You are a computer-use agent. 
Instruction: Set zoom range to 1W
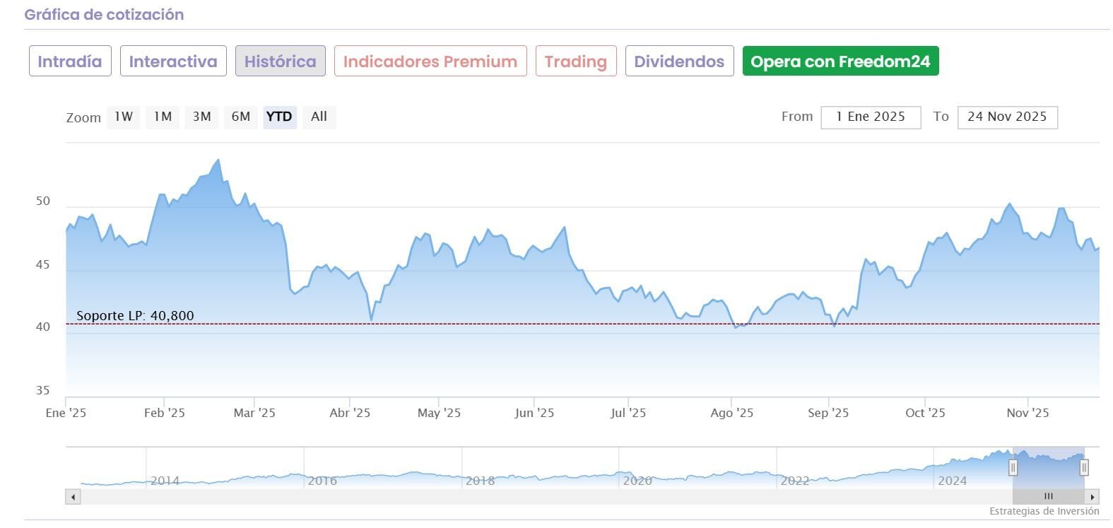124,117
